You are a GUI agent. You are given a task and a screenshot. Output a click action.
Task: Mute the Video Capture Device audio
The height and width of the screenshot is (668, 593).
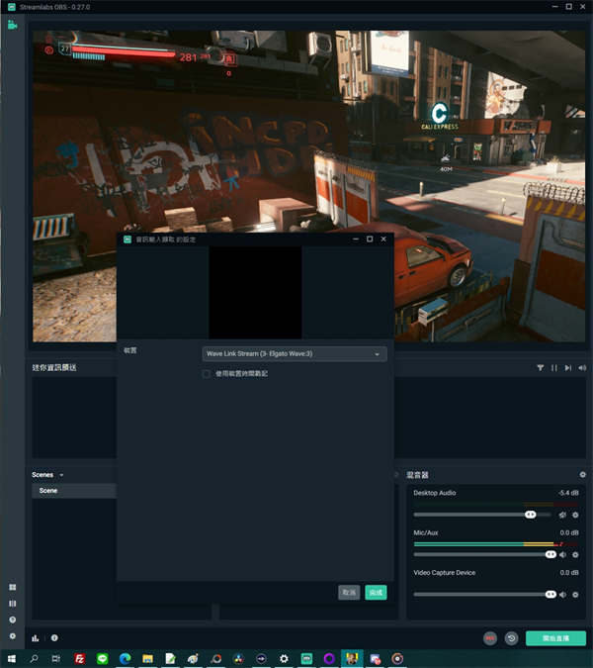coord(562,595)
